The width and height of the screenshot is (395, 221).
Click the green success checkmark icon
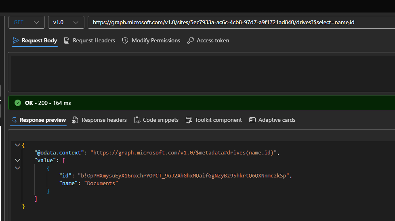[18, 103]
